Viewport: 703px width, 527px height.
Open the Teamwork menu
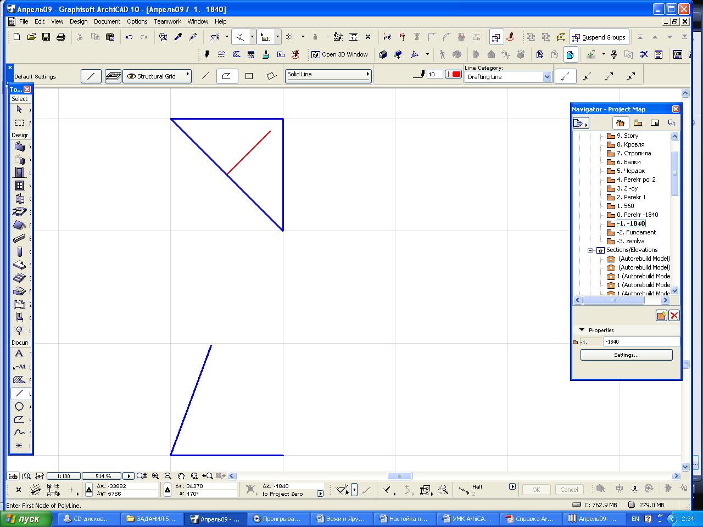click(x=168, y=21)
